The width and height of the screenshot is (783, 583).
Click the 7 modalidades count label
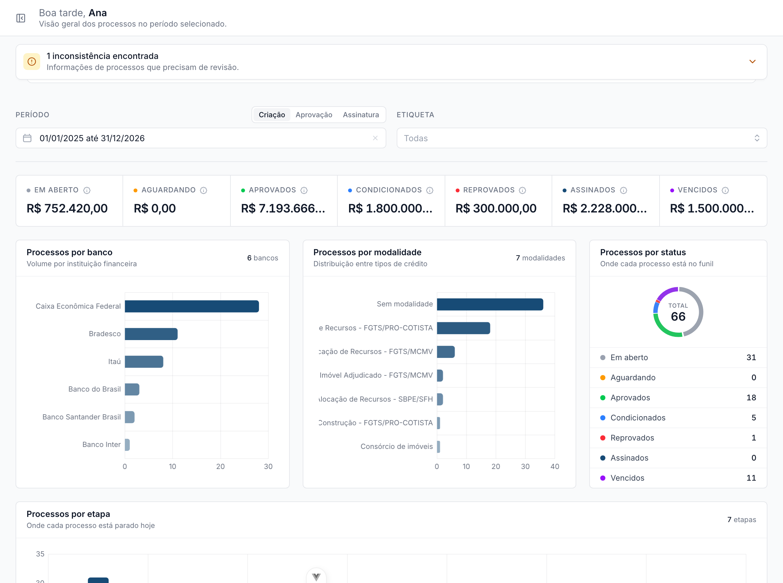tap(540, 258)
